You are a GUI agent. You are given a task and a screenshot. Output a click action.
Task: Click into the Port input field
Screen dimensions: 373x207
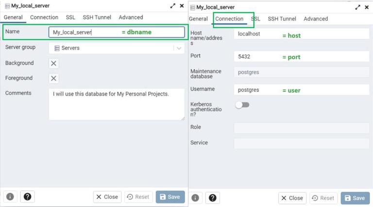(x=301, y=56)
